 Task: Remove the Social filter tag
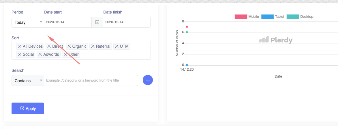[20, 54]
